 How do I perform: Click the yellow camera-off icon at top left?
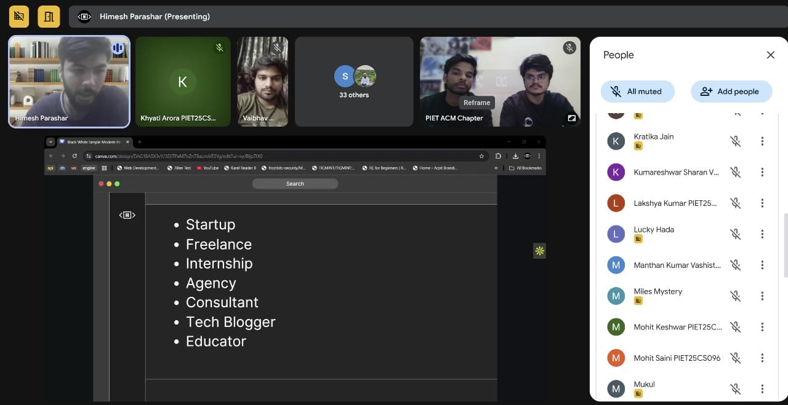click(19, 17)
